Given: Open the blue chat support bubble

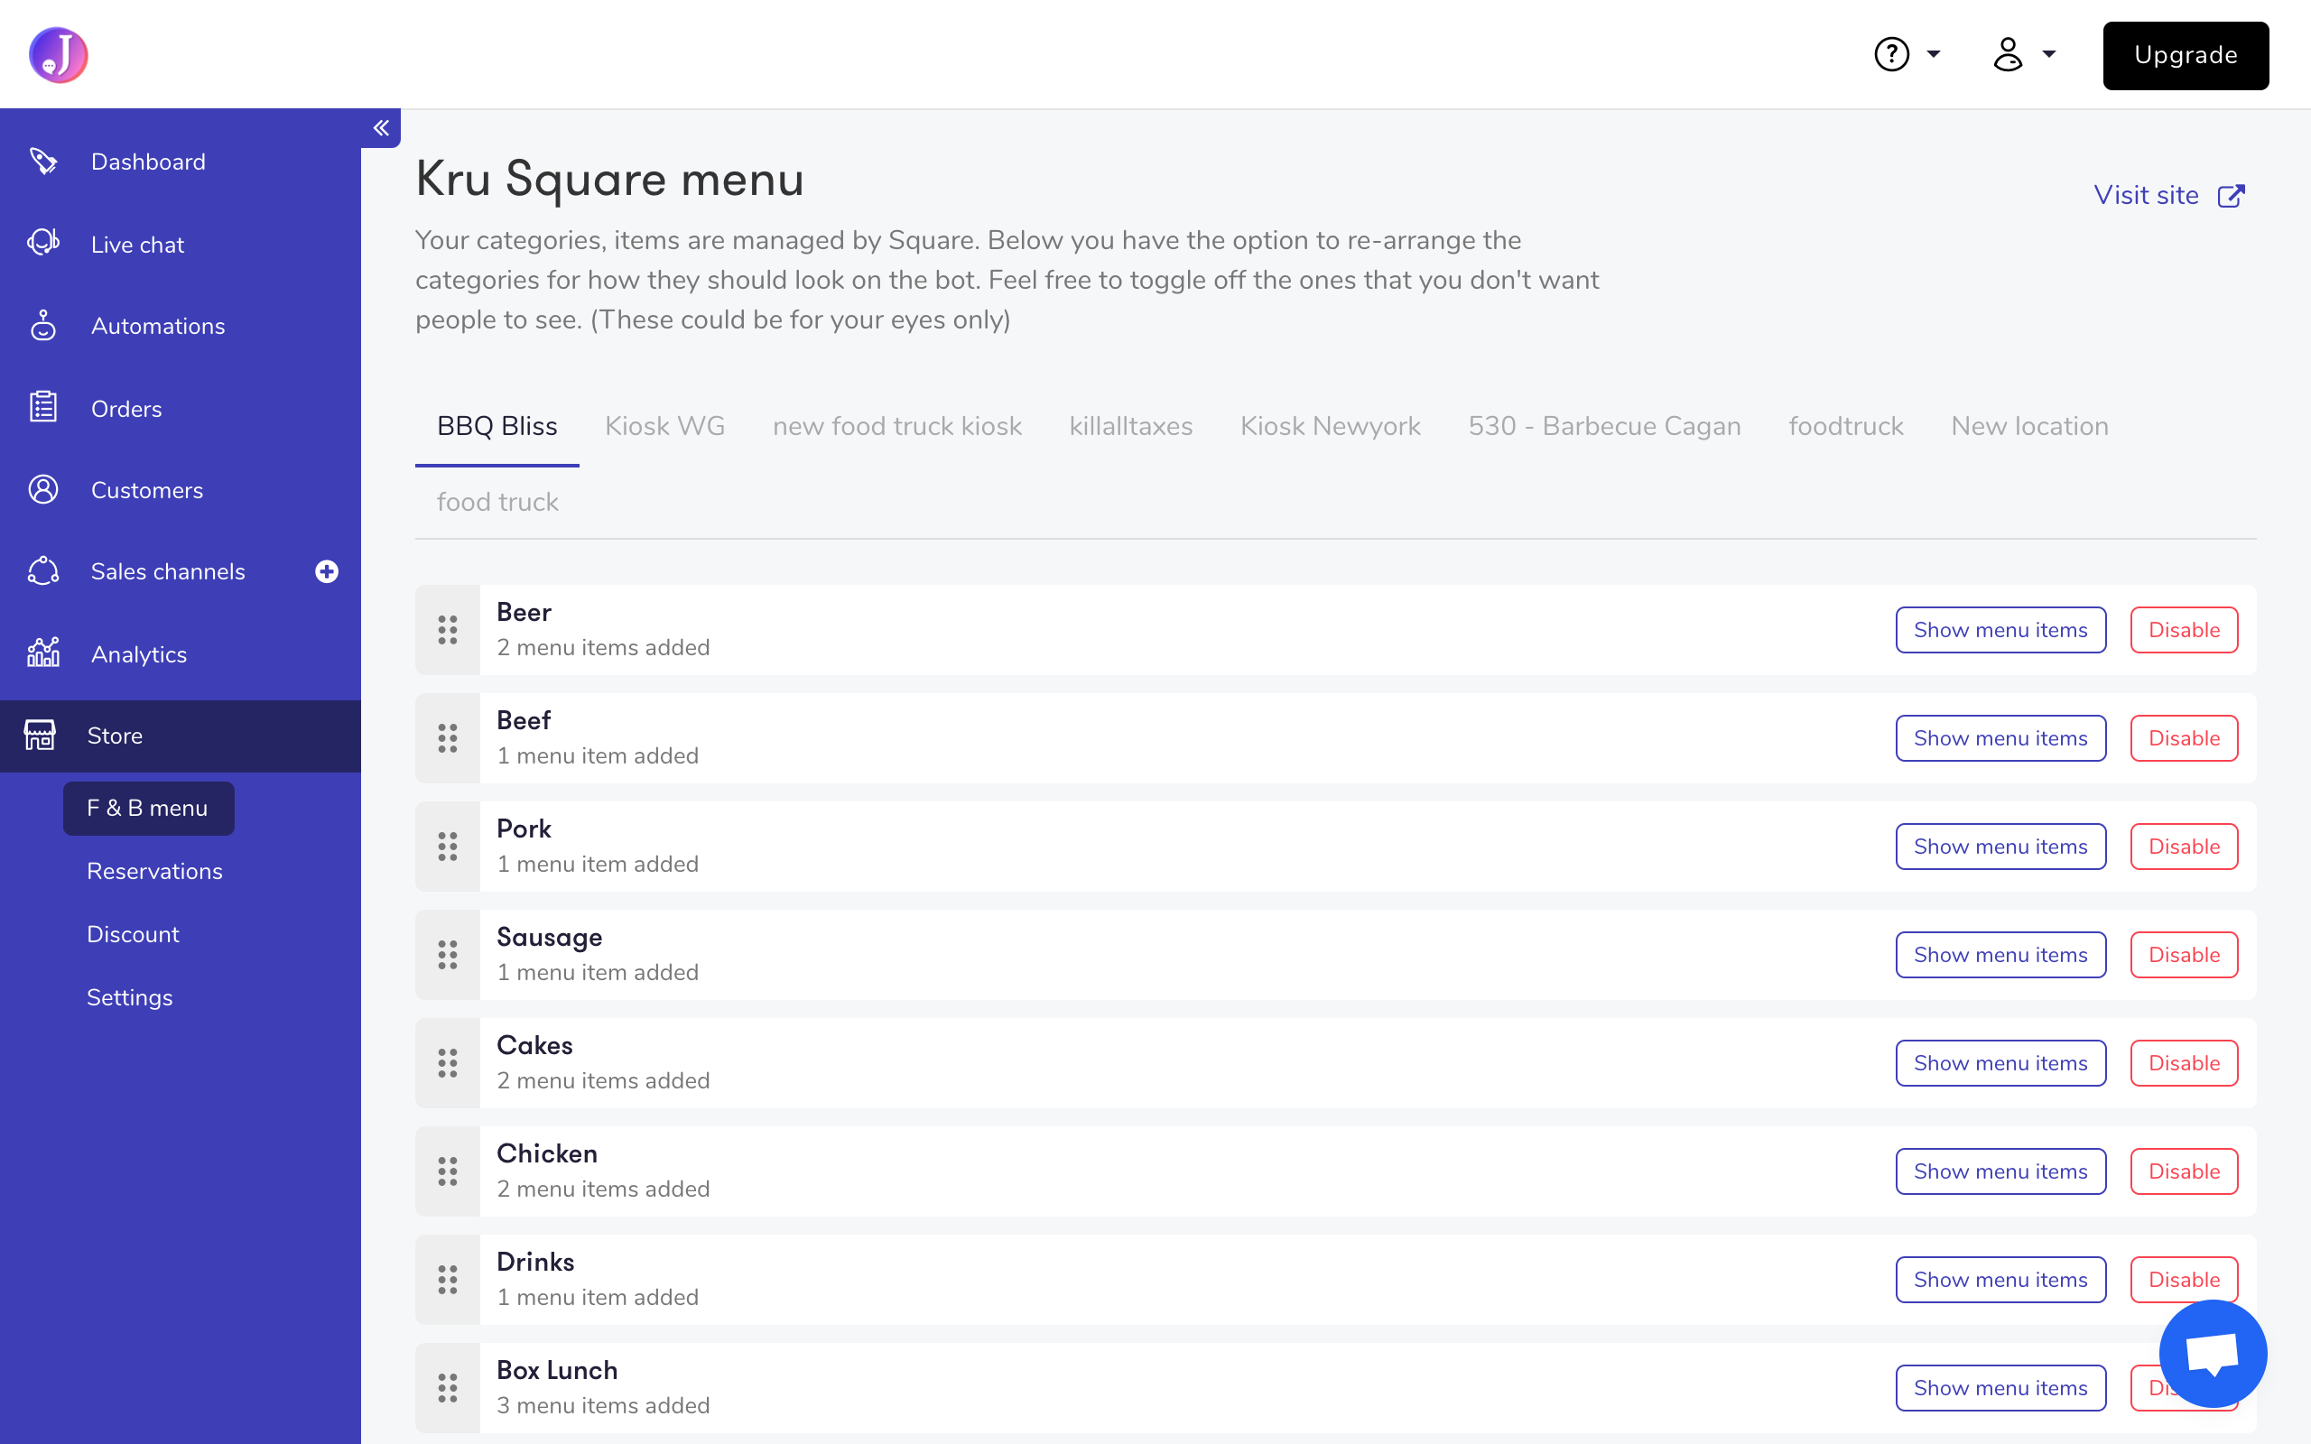Looking at the screenshot, I should (x=2213, y=1353).
